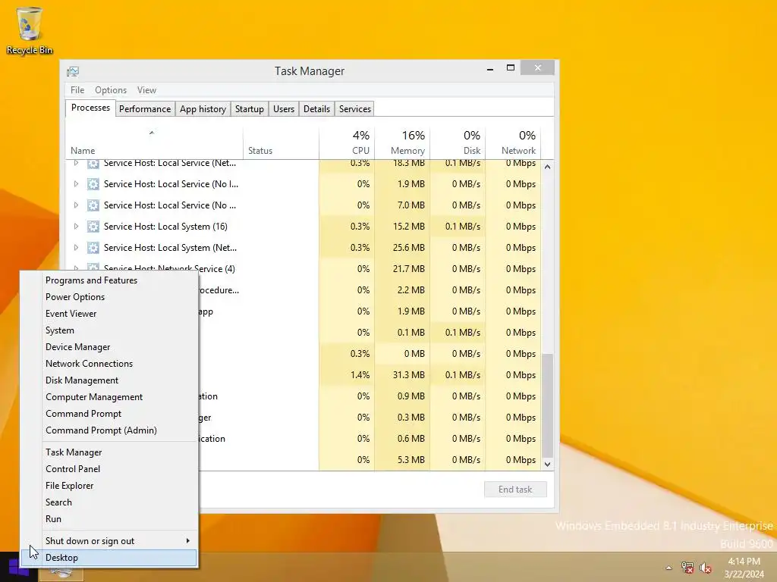The image size is (777, 582).
Task: Switch to the Performance tab
Action: (145, 109)
